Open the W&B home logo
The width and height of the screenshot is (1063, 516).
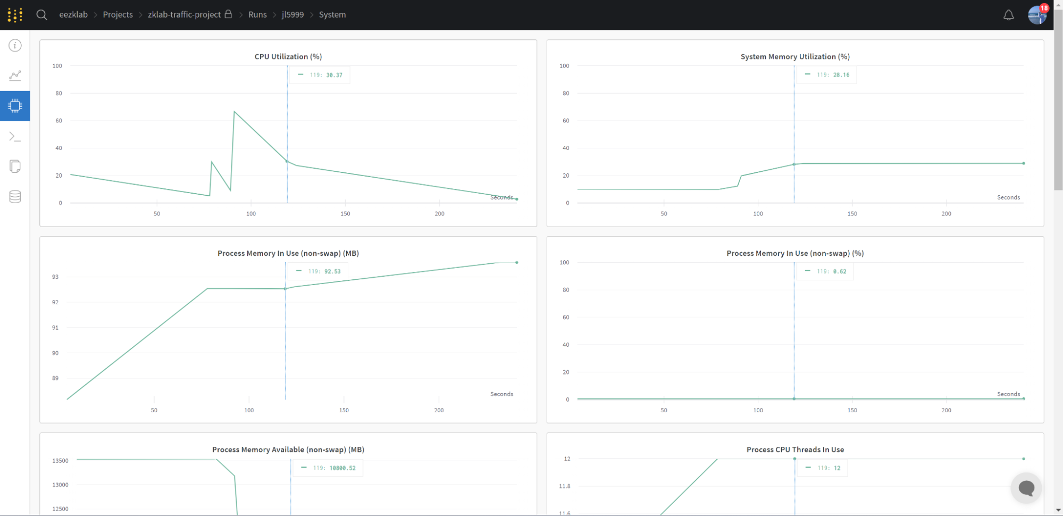coord(15,15)
